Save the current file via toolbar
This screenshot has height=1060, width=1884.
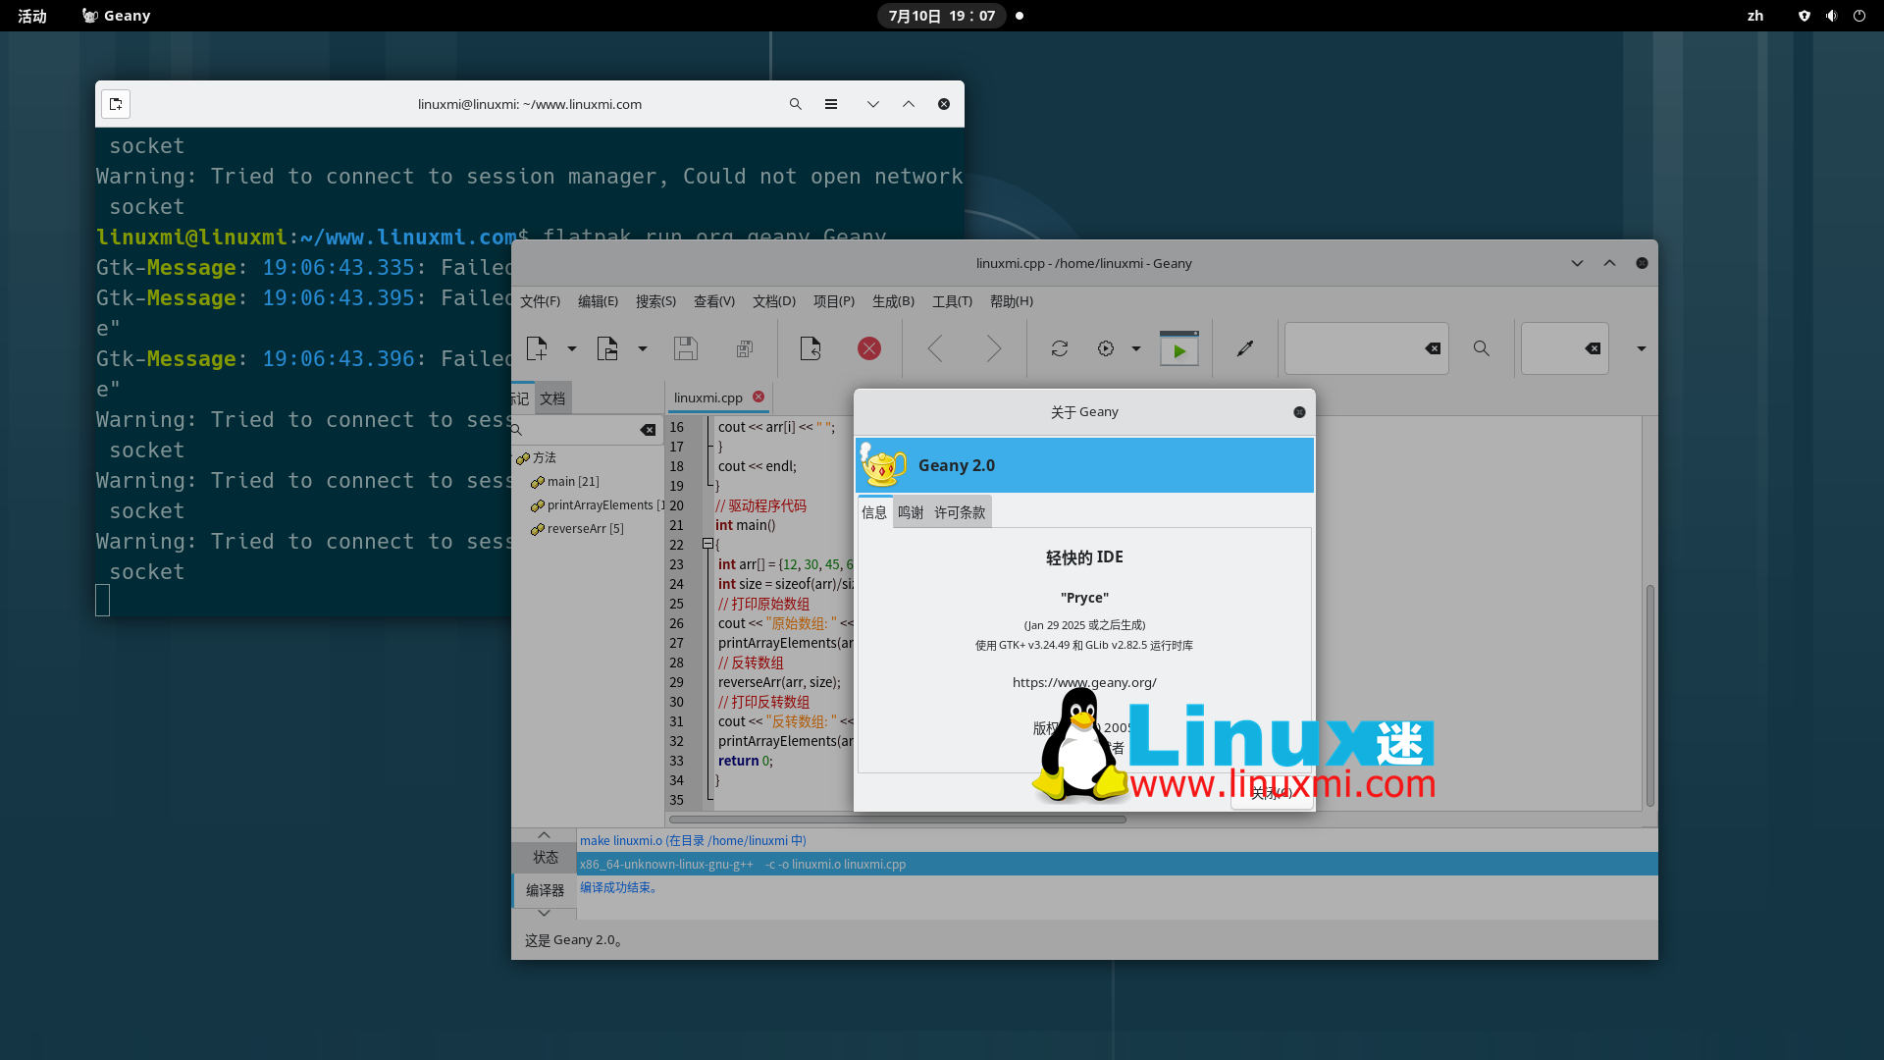coord(686,348)
